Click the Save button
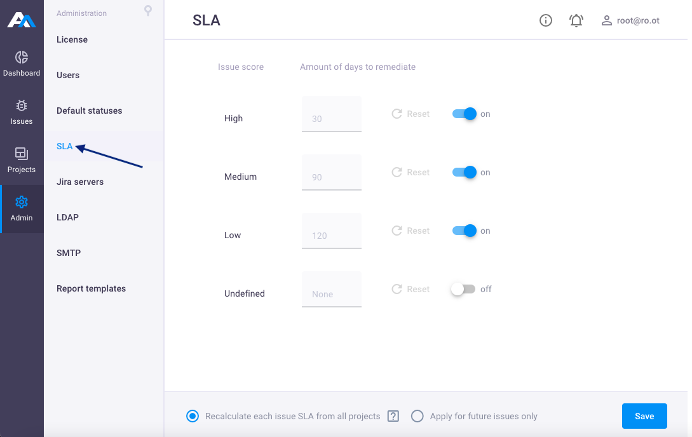Screen dimensions: 692x437 [644, 416]
